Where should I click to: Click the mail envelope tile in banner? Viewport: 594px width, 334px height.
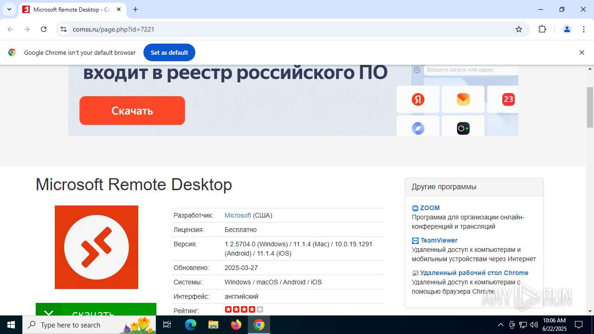point(463,99)
